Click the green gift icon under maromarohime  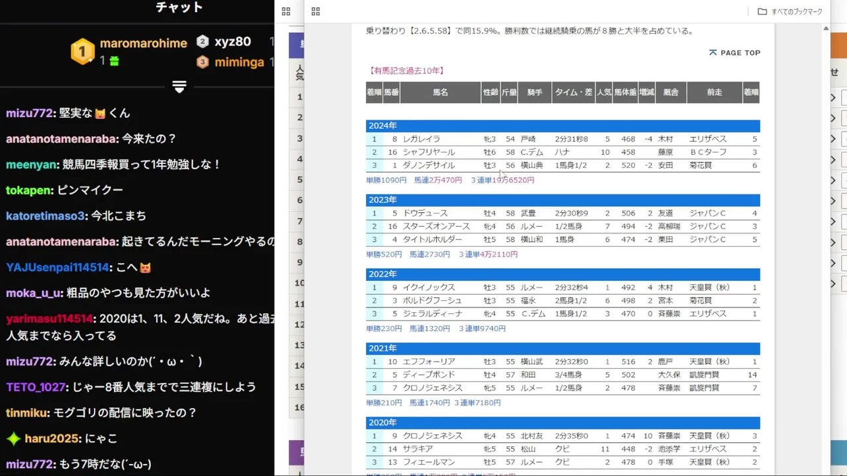pyautogui.click(x=114, y=61)
